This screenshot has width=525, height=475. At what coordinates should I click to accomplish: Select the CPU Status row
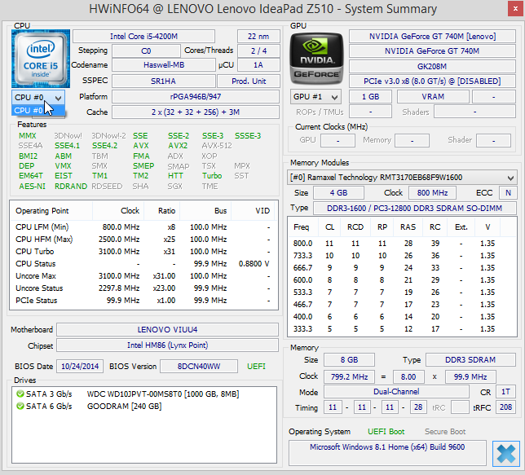point(143,264)
